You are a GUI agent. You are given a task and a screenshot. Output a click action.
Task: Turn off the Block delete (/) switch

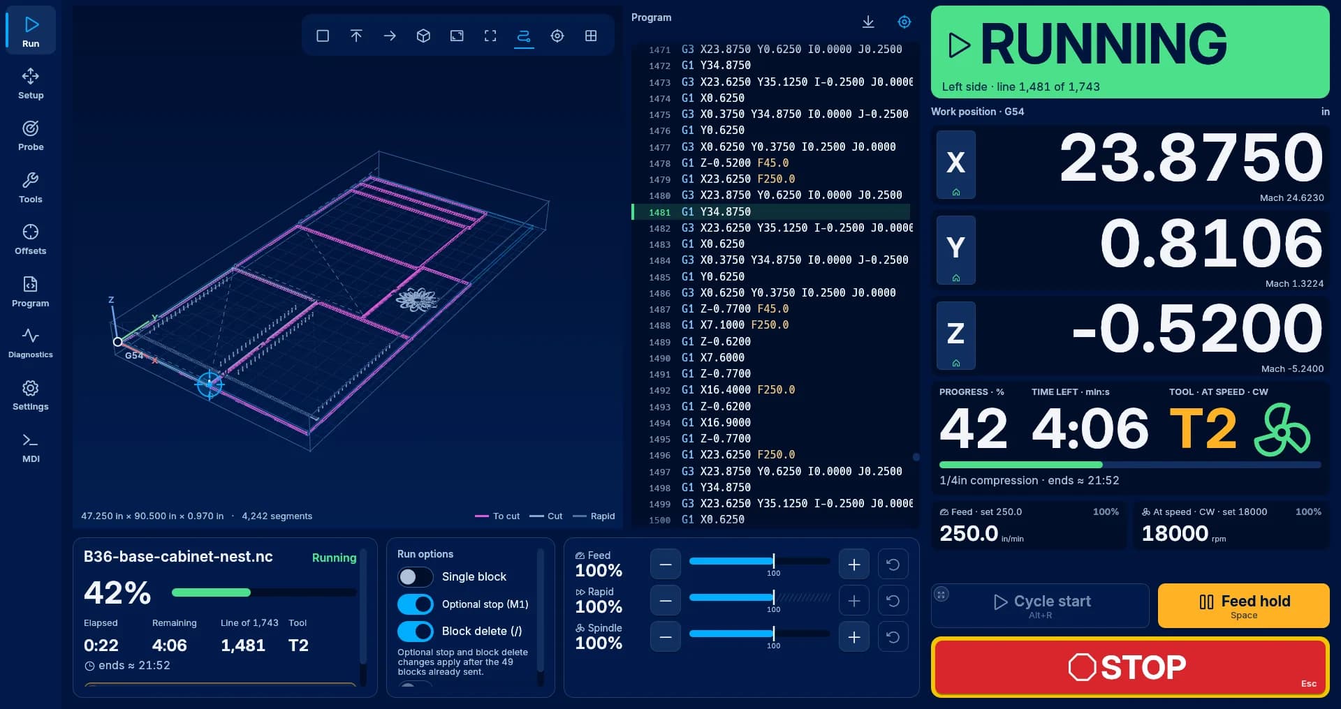coord(416,632)
